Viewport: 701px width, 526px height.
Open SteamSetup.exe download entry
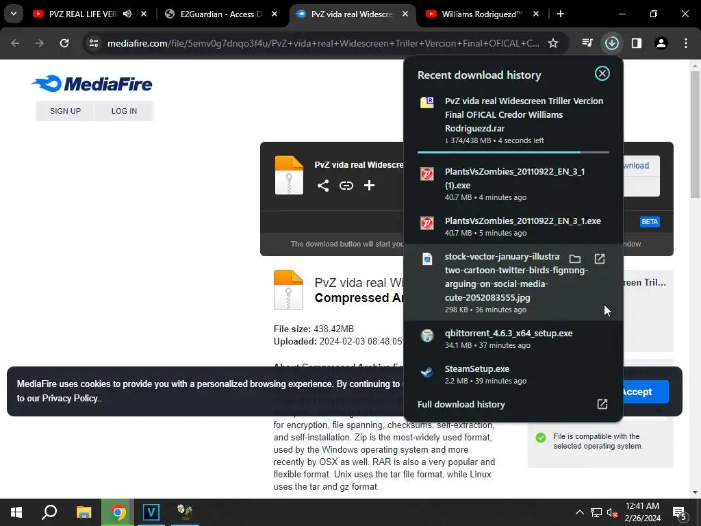pyautogui.click(x=513, y=375)
